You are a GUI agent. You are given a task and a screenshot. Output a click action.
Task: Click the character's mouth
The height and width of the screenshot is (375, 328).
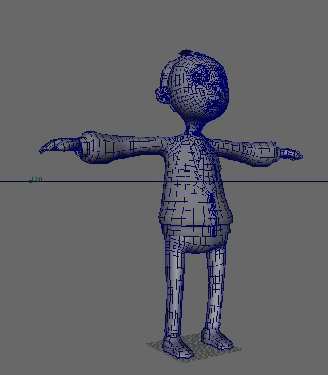(212, 108)
